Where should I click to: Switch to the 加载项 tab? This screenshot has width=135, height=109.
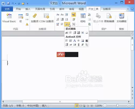coord(107,9)
